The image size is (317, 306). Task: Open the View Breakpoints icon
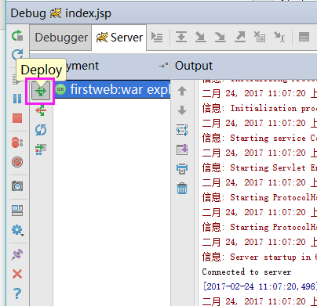tap(17, 142)
